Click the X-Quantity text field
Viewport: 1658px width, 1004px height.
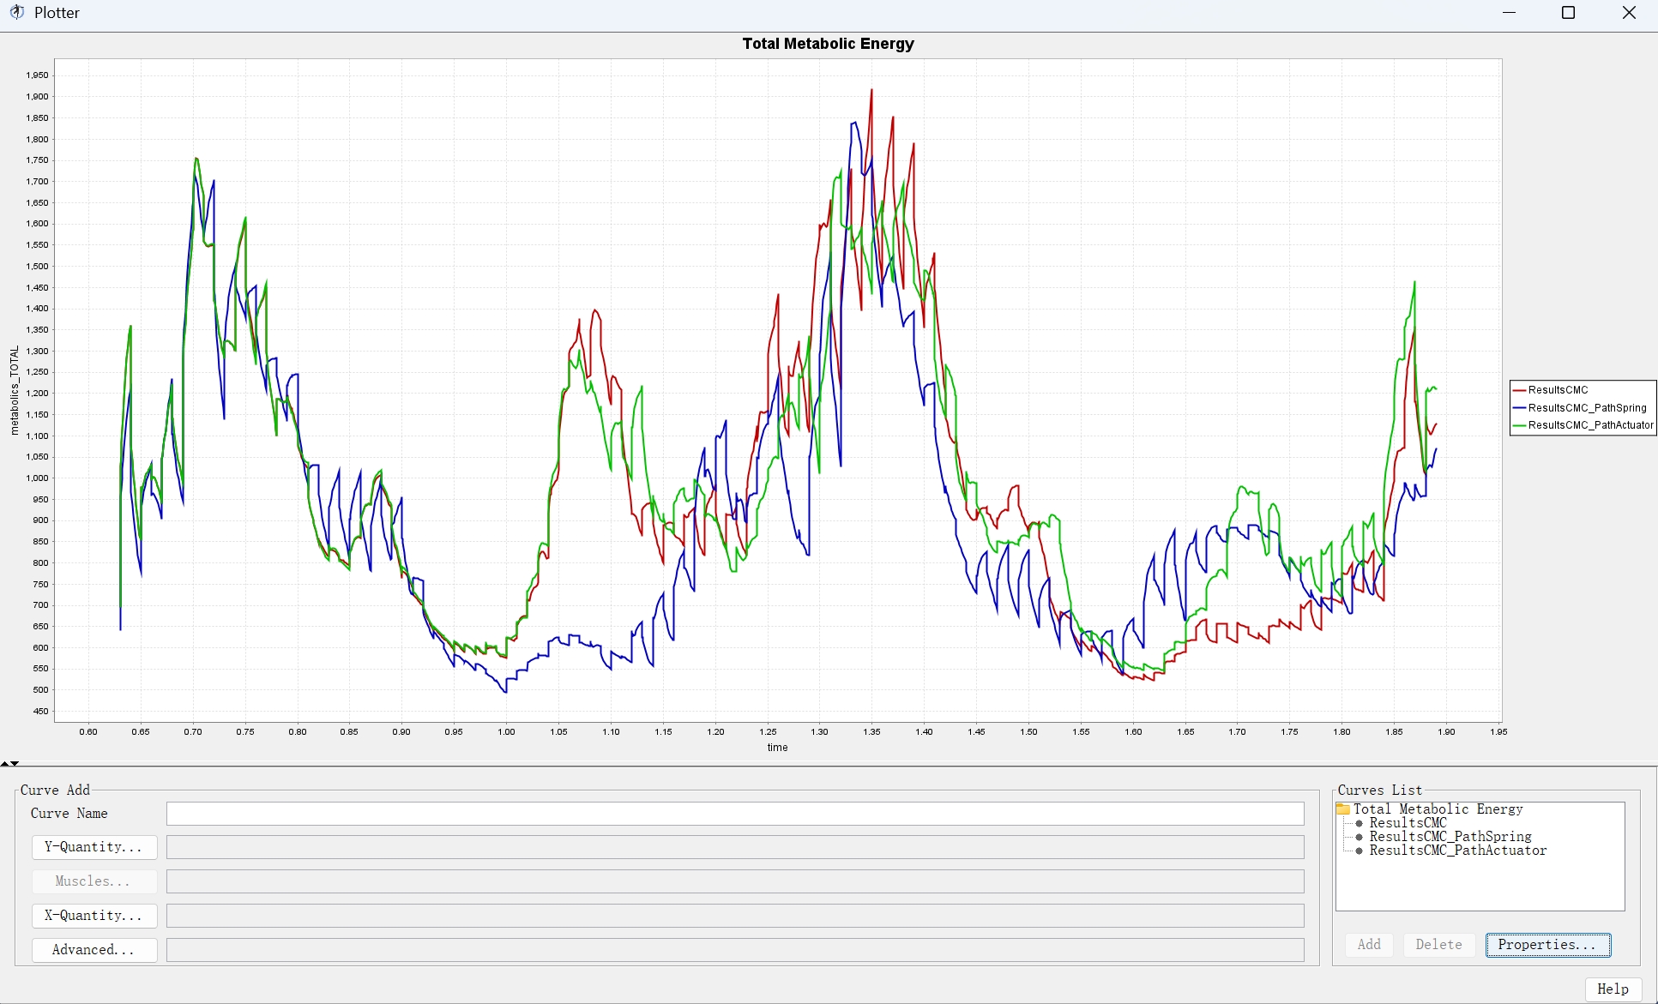pyautogui.click(x=735, y=916)
